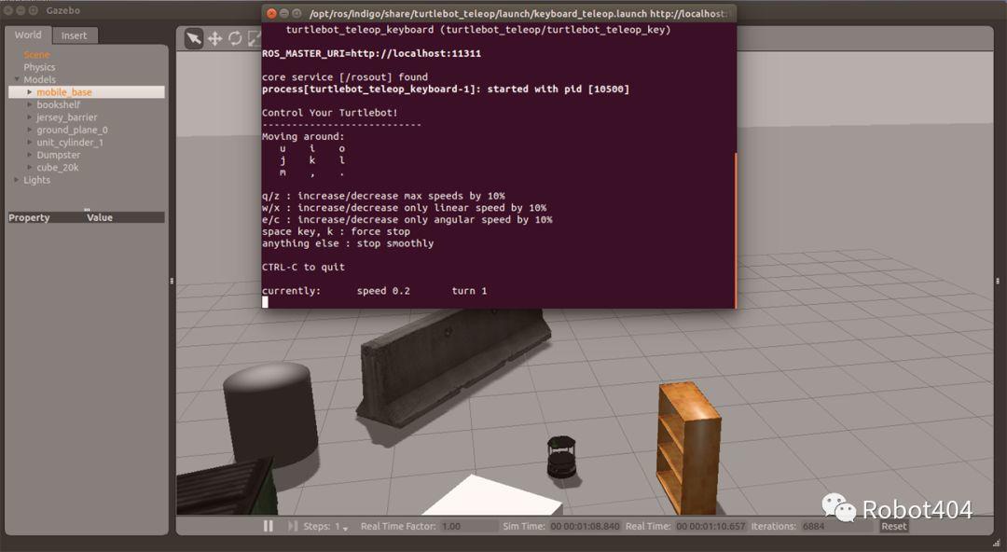Click the 'space key, k : force stop' line
The width and height of the screenshot is (1007, 552).
(x=336, y=231)
